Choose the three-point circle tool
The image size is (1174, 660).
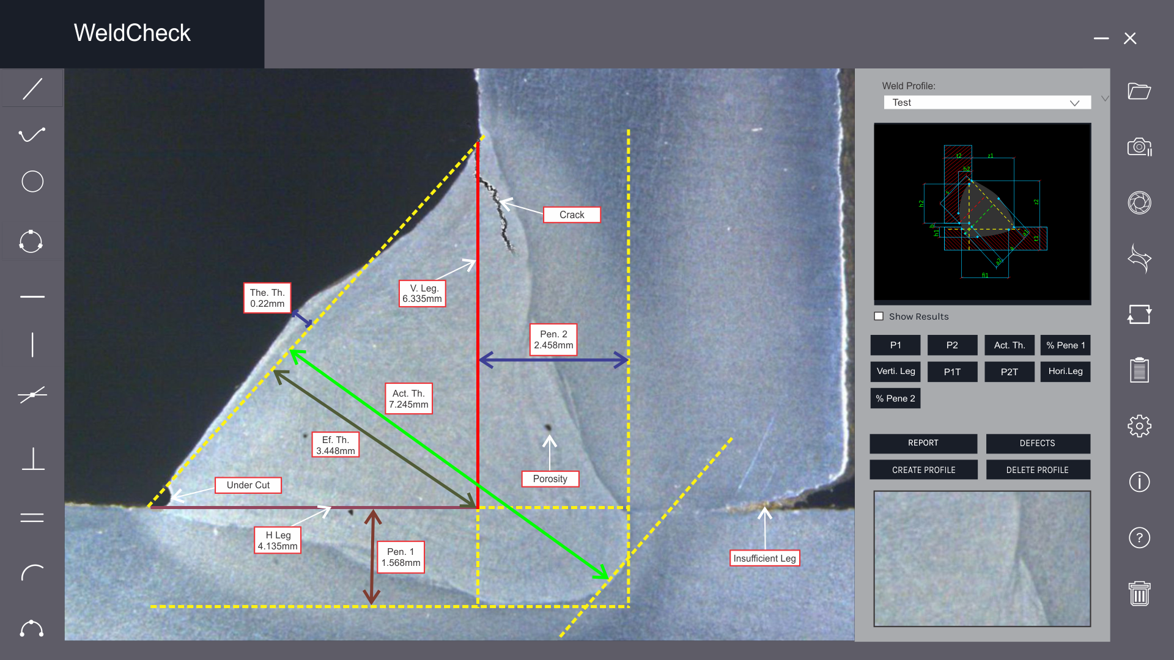coord(31,241)
